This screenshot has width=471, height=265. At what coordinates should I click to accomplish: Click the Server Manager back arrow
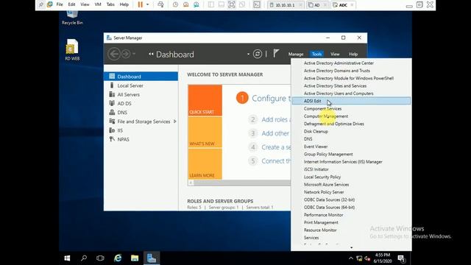pos(114,54)
